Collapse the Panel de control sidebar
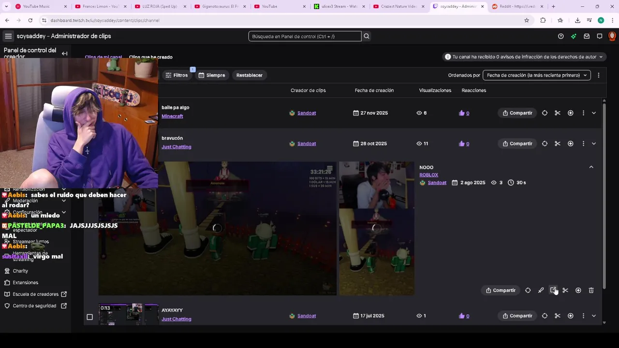Image resolution: width=619 pixels, height=348 pixels. coord(64,54)
